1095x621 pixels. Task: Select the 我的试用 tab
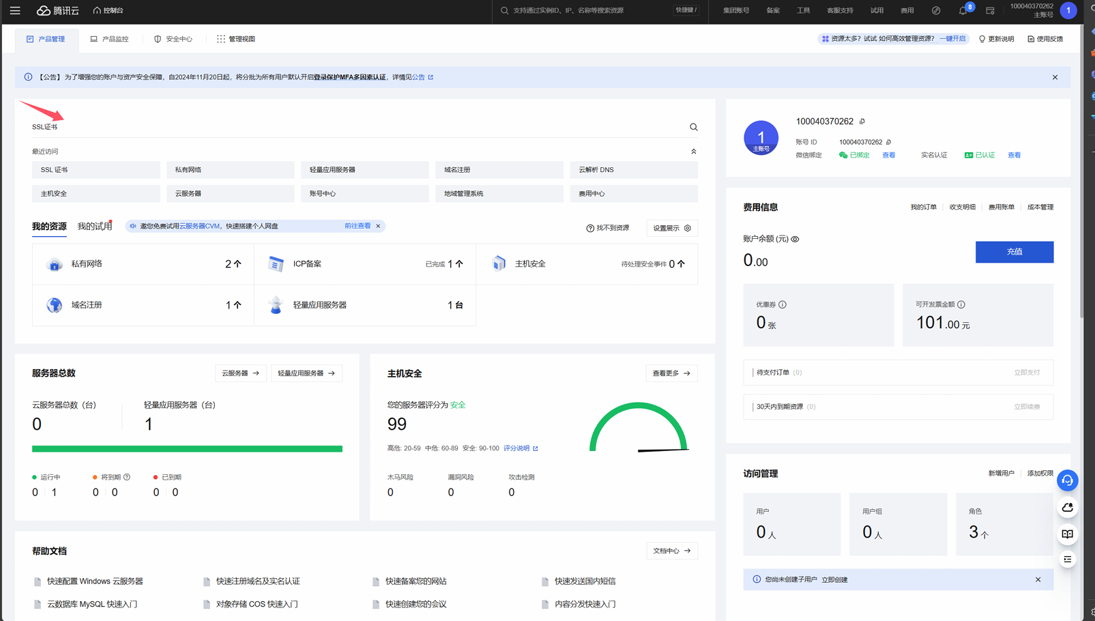point(94,226)
